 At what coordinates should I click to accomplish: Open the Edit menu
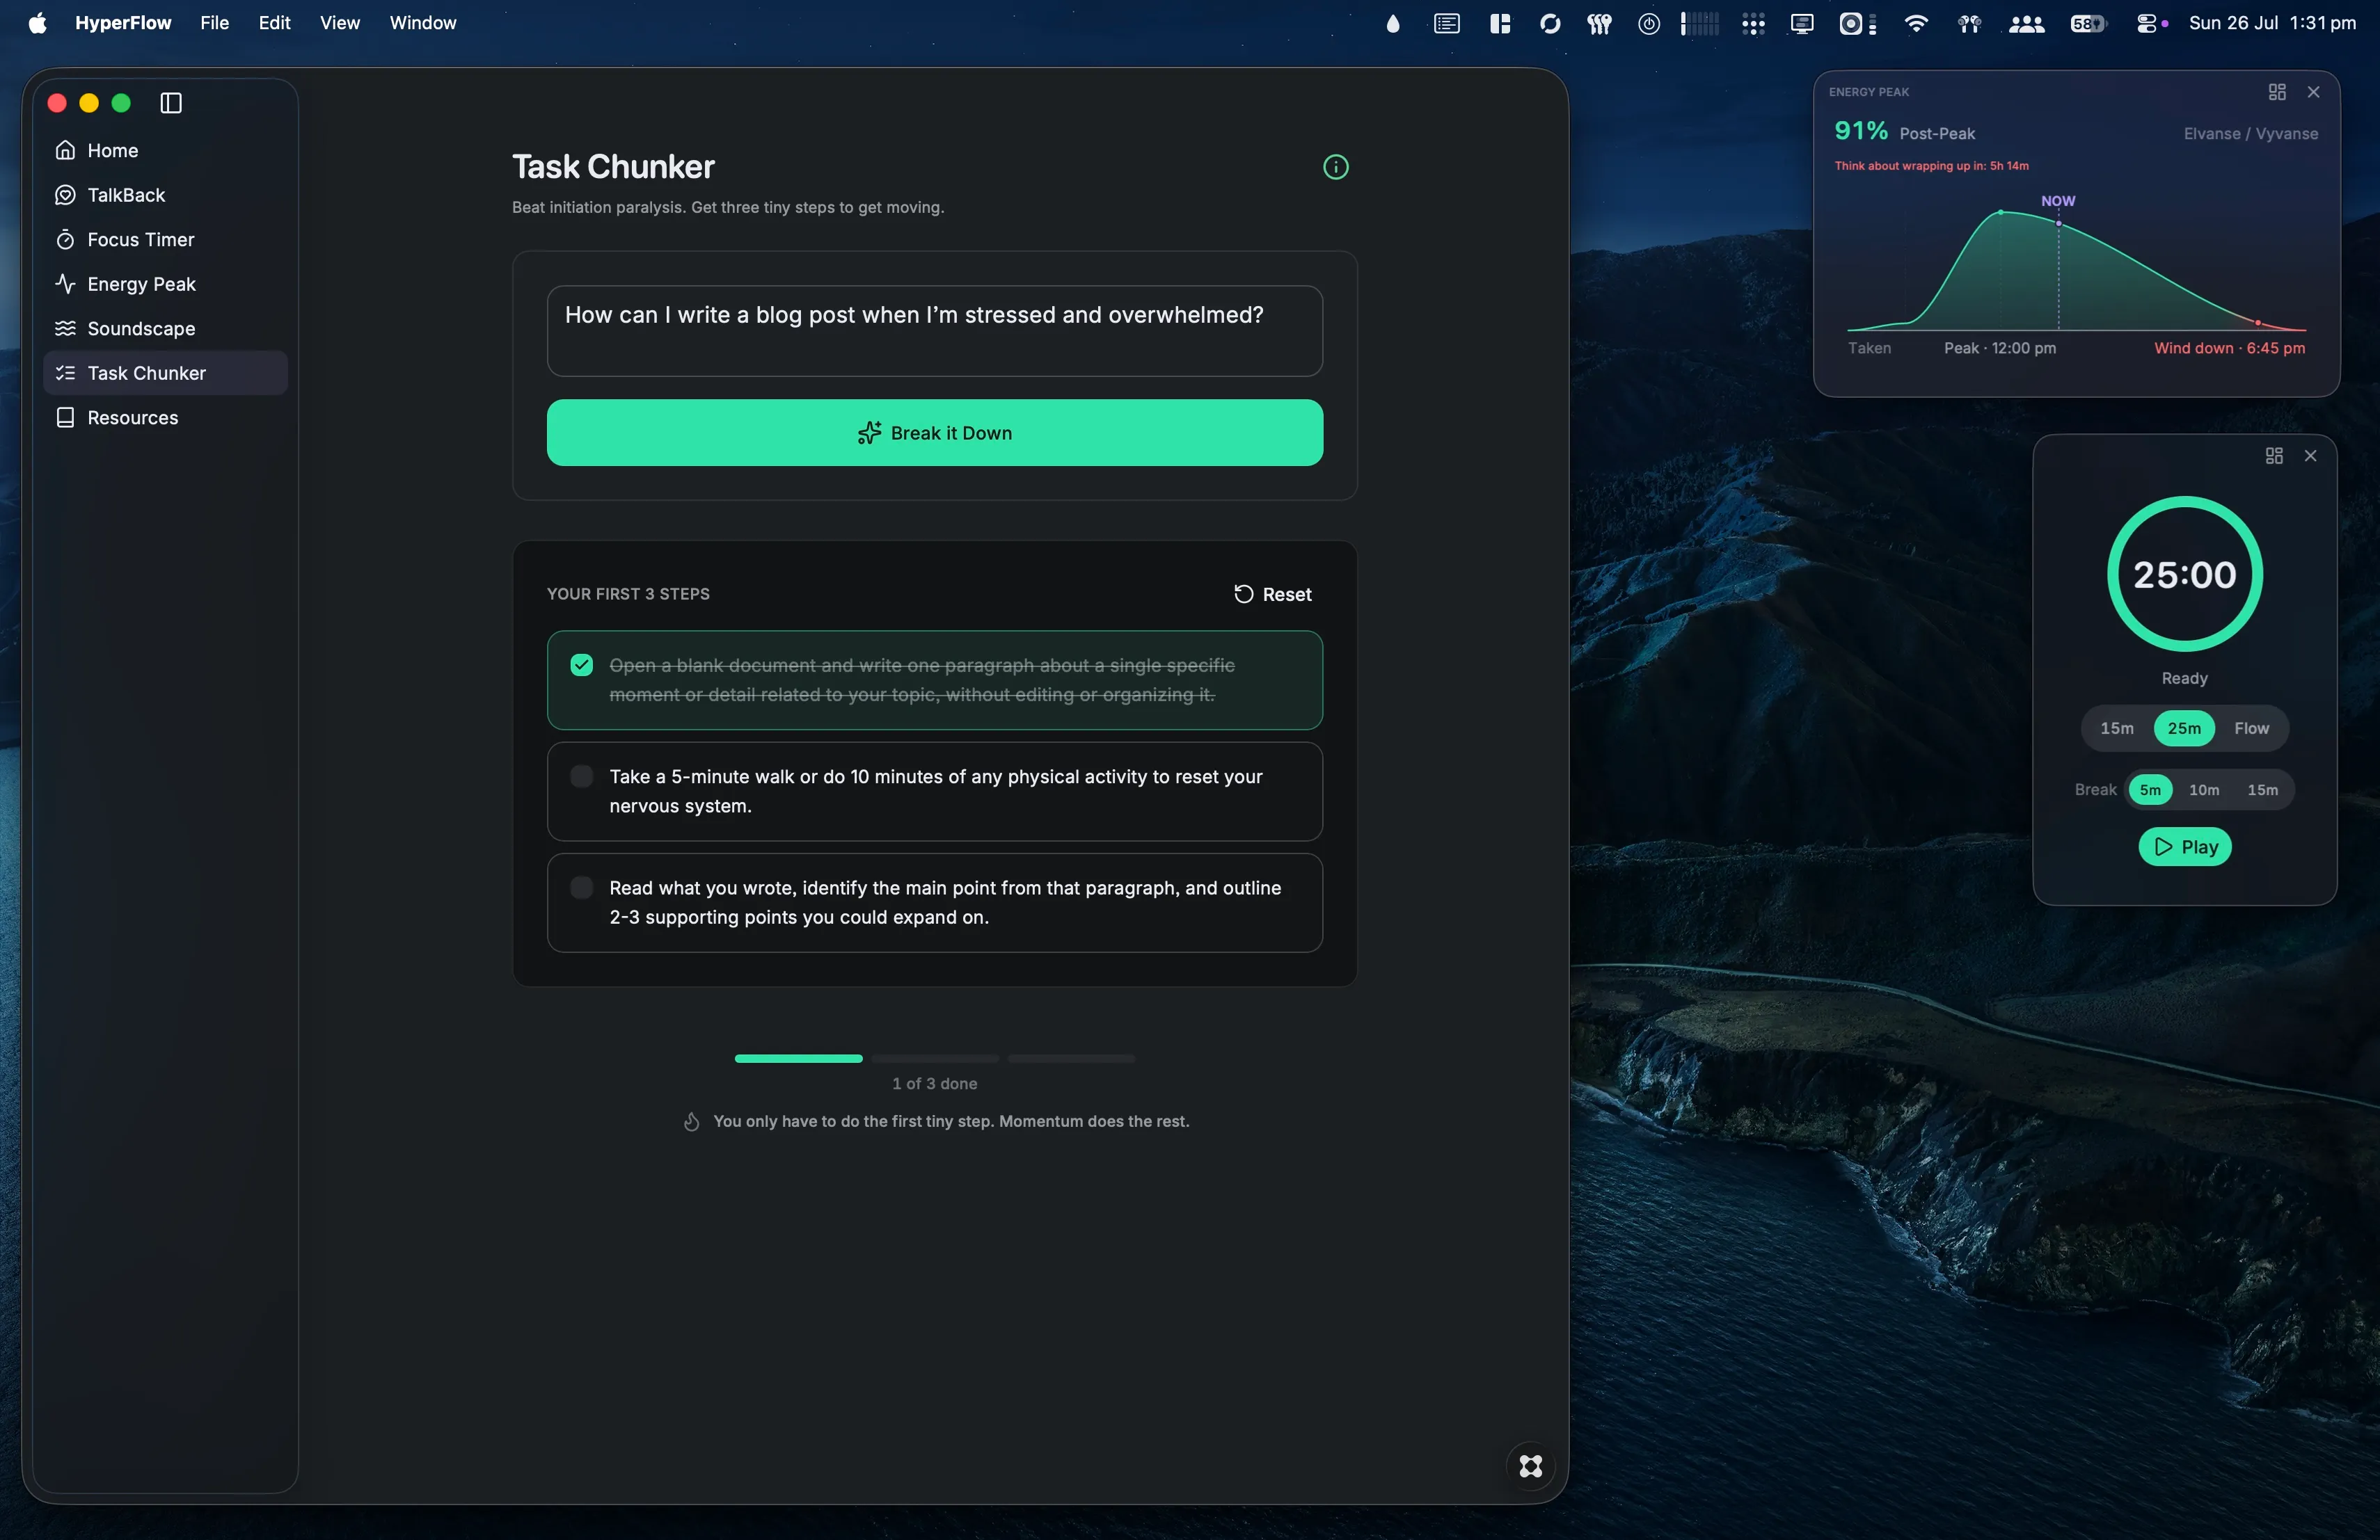[274, 23]
